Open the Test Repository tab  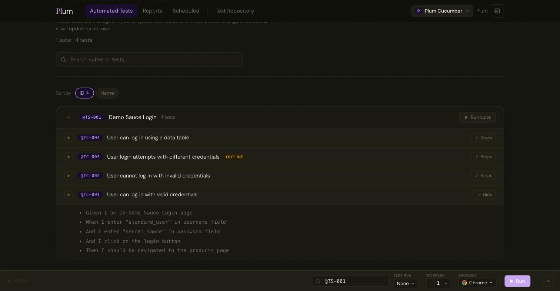click(x=235, y=11)
